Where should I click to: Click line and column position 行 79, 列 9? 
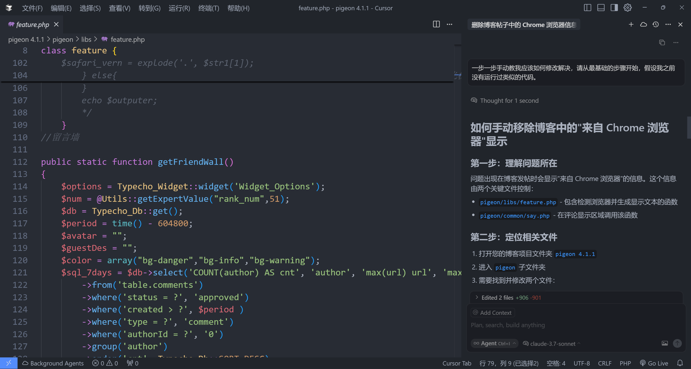[x=509, y=363]
